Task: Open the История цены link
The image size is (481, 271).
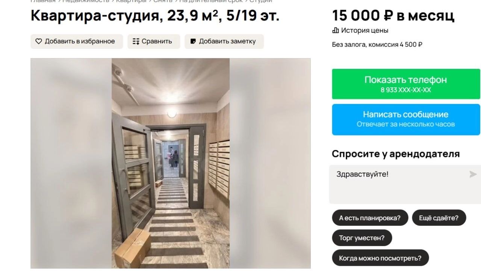Action: click(x=365, y=30)
